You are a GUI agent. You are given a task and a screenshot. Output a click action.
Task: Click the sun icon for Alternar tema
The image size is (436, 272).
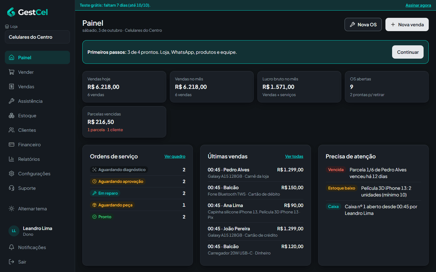[12, 209]
